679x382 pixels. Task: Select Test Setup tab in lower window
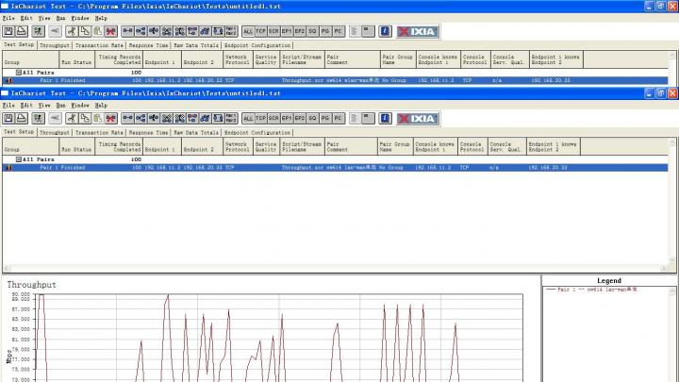pyautogui.click(x=19, y=132)
